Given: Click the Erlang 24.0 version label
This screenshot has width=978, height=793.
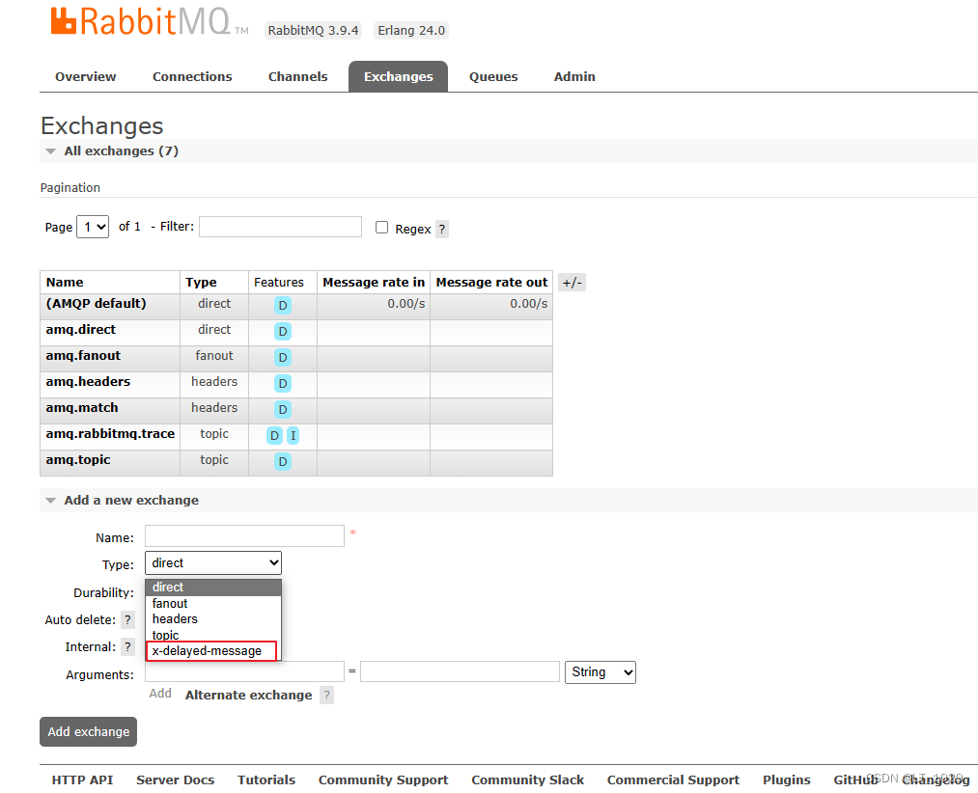Looking at the screenshot, I should pyautogui.click(x=411, y=31).
